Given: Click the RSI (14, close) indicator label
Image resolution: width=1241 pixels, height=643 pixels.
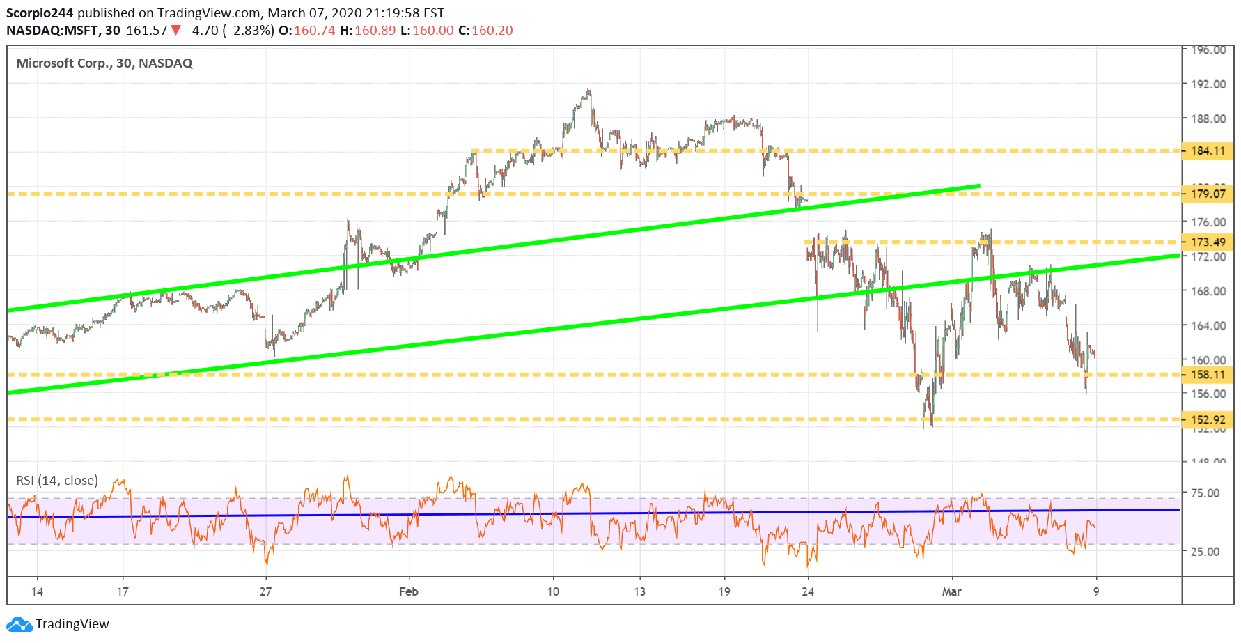Looking at the screenshot, I should pos(57,481).
